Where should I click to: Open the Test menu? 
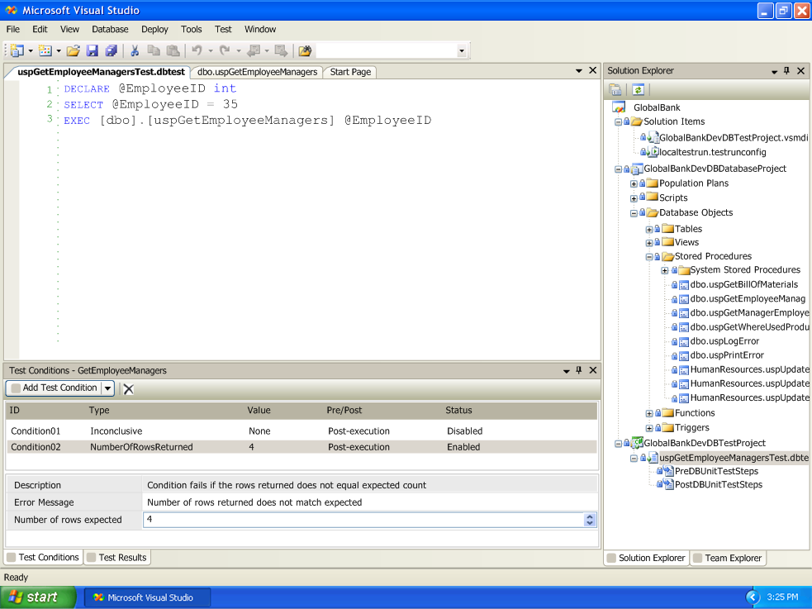[x=223, y=30]
